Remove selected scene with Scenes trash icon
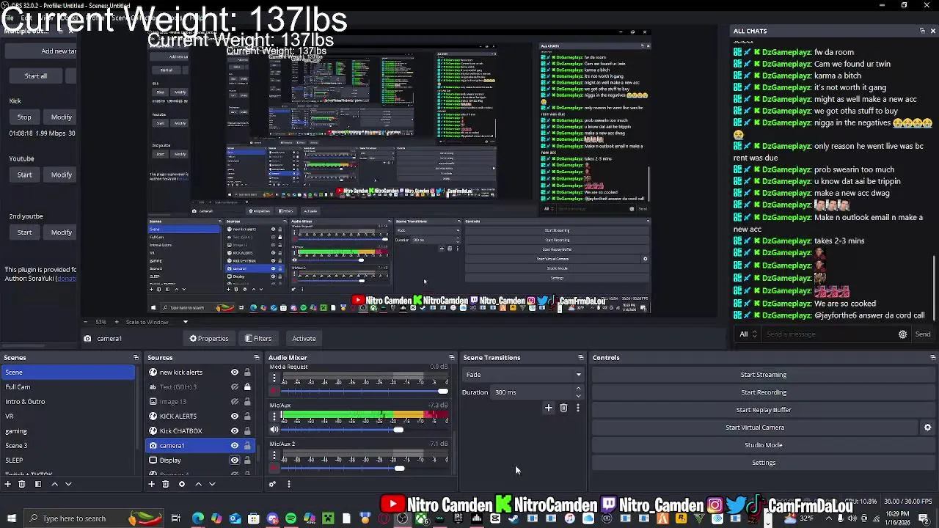Image resolution: width=939 pixels, height=528 pixels. [22, 484]
